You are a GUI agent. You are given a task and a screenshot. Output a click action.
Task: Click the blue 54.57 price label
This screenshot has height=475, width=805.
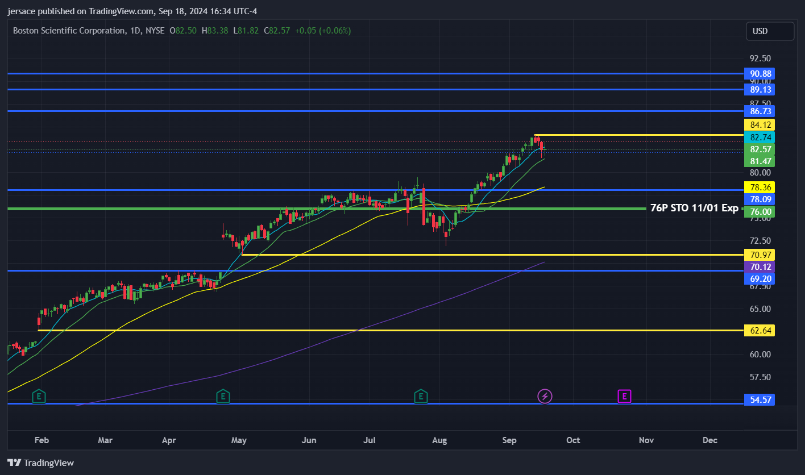(x=760, y=400)
